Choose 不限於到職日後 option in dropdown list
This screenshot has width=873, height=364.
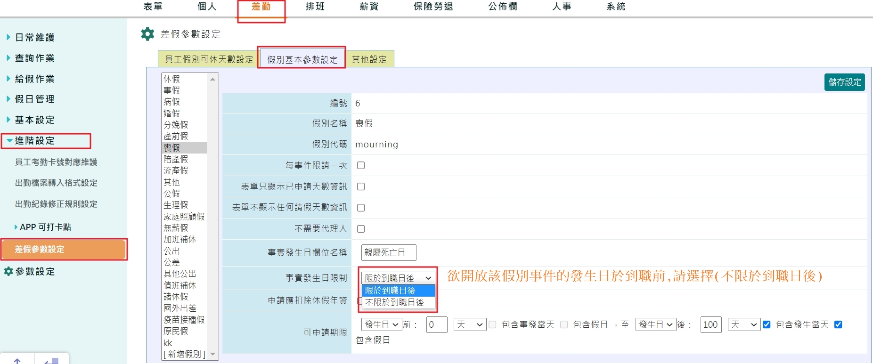click(x=398, y=302)
